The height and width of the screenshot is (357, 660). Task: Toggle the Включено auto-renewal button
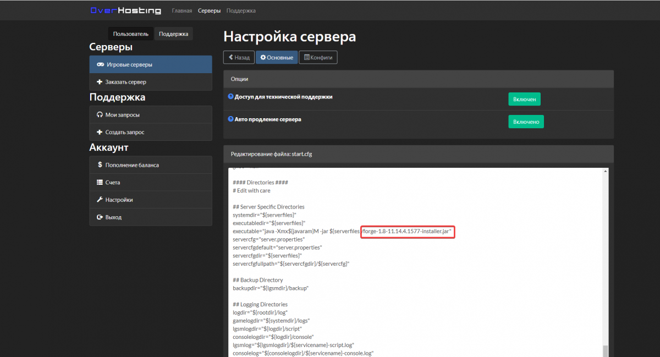coord(526,122)
